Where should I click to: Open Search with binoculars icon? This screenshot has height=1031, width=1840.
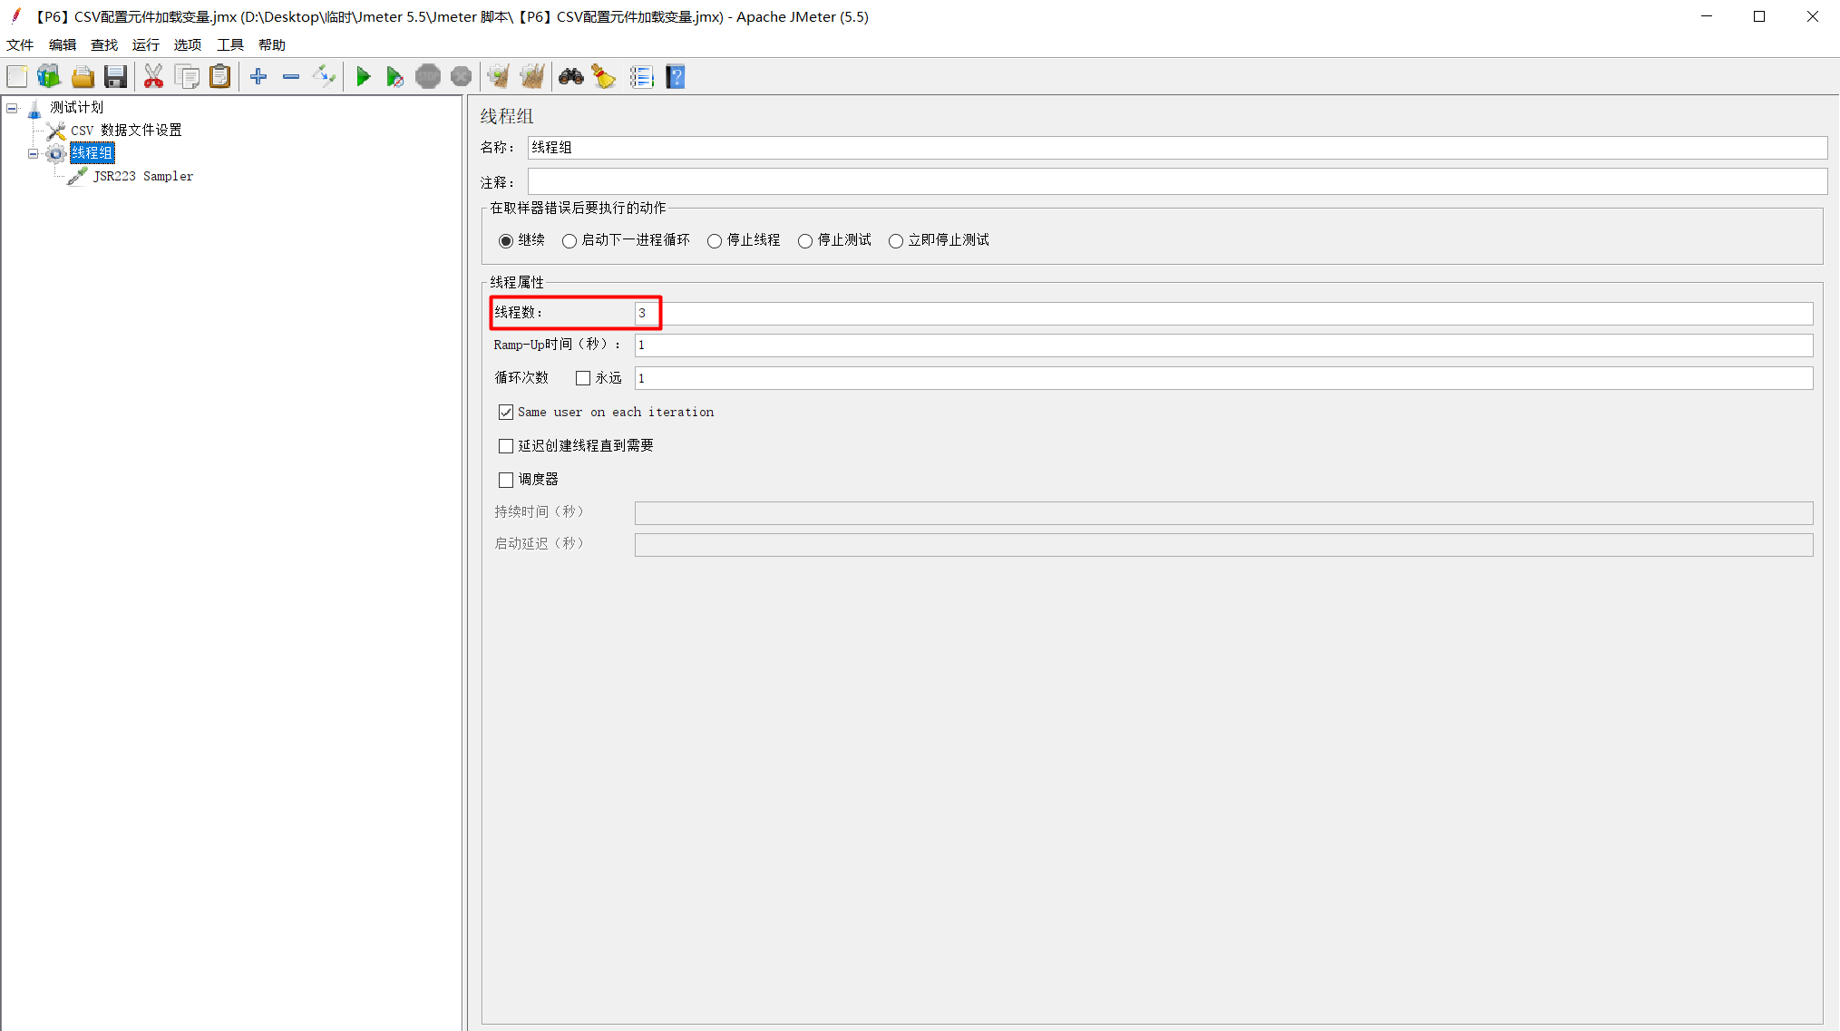tap(570, 77)
